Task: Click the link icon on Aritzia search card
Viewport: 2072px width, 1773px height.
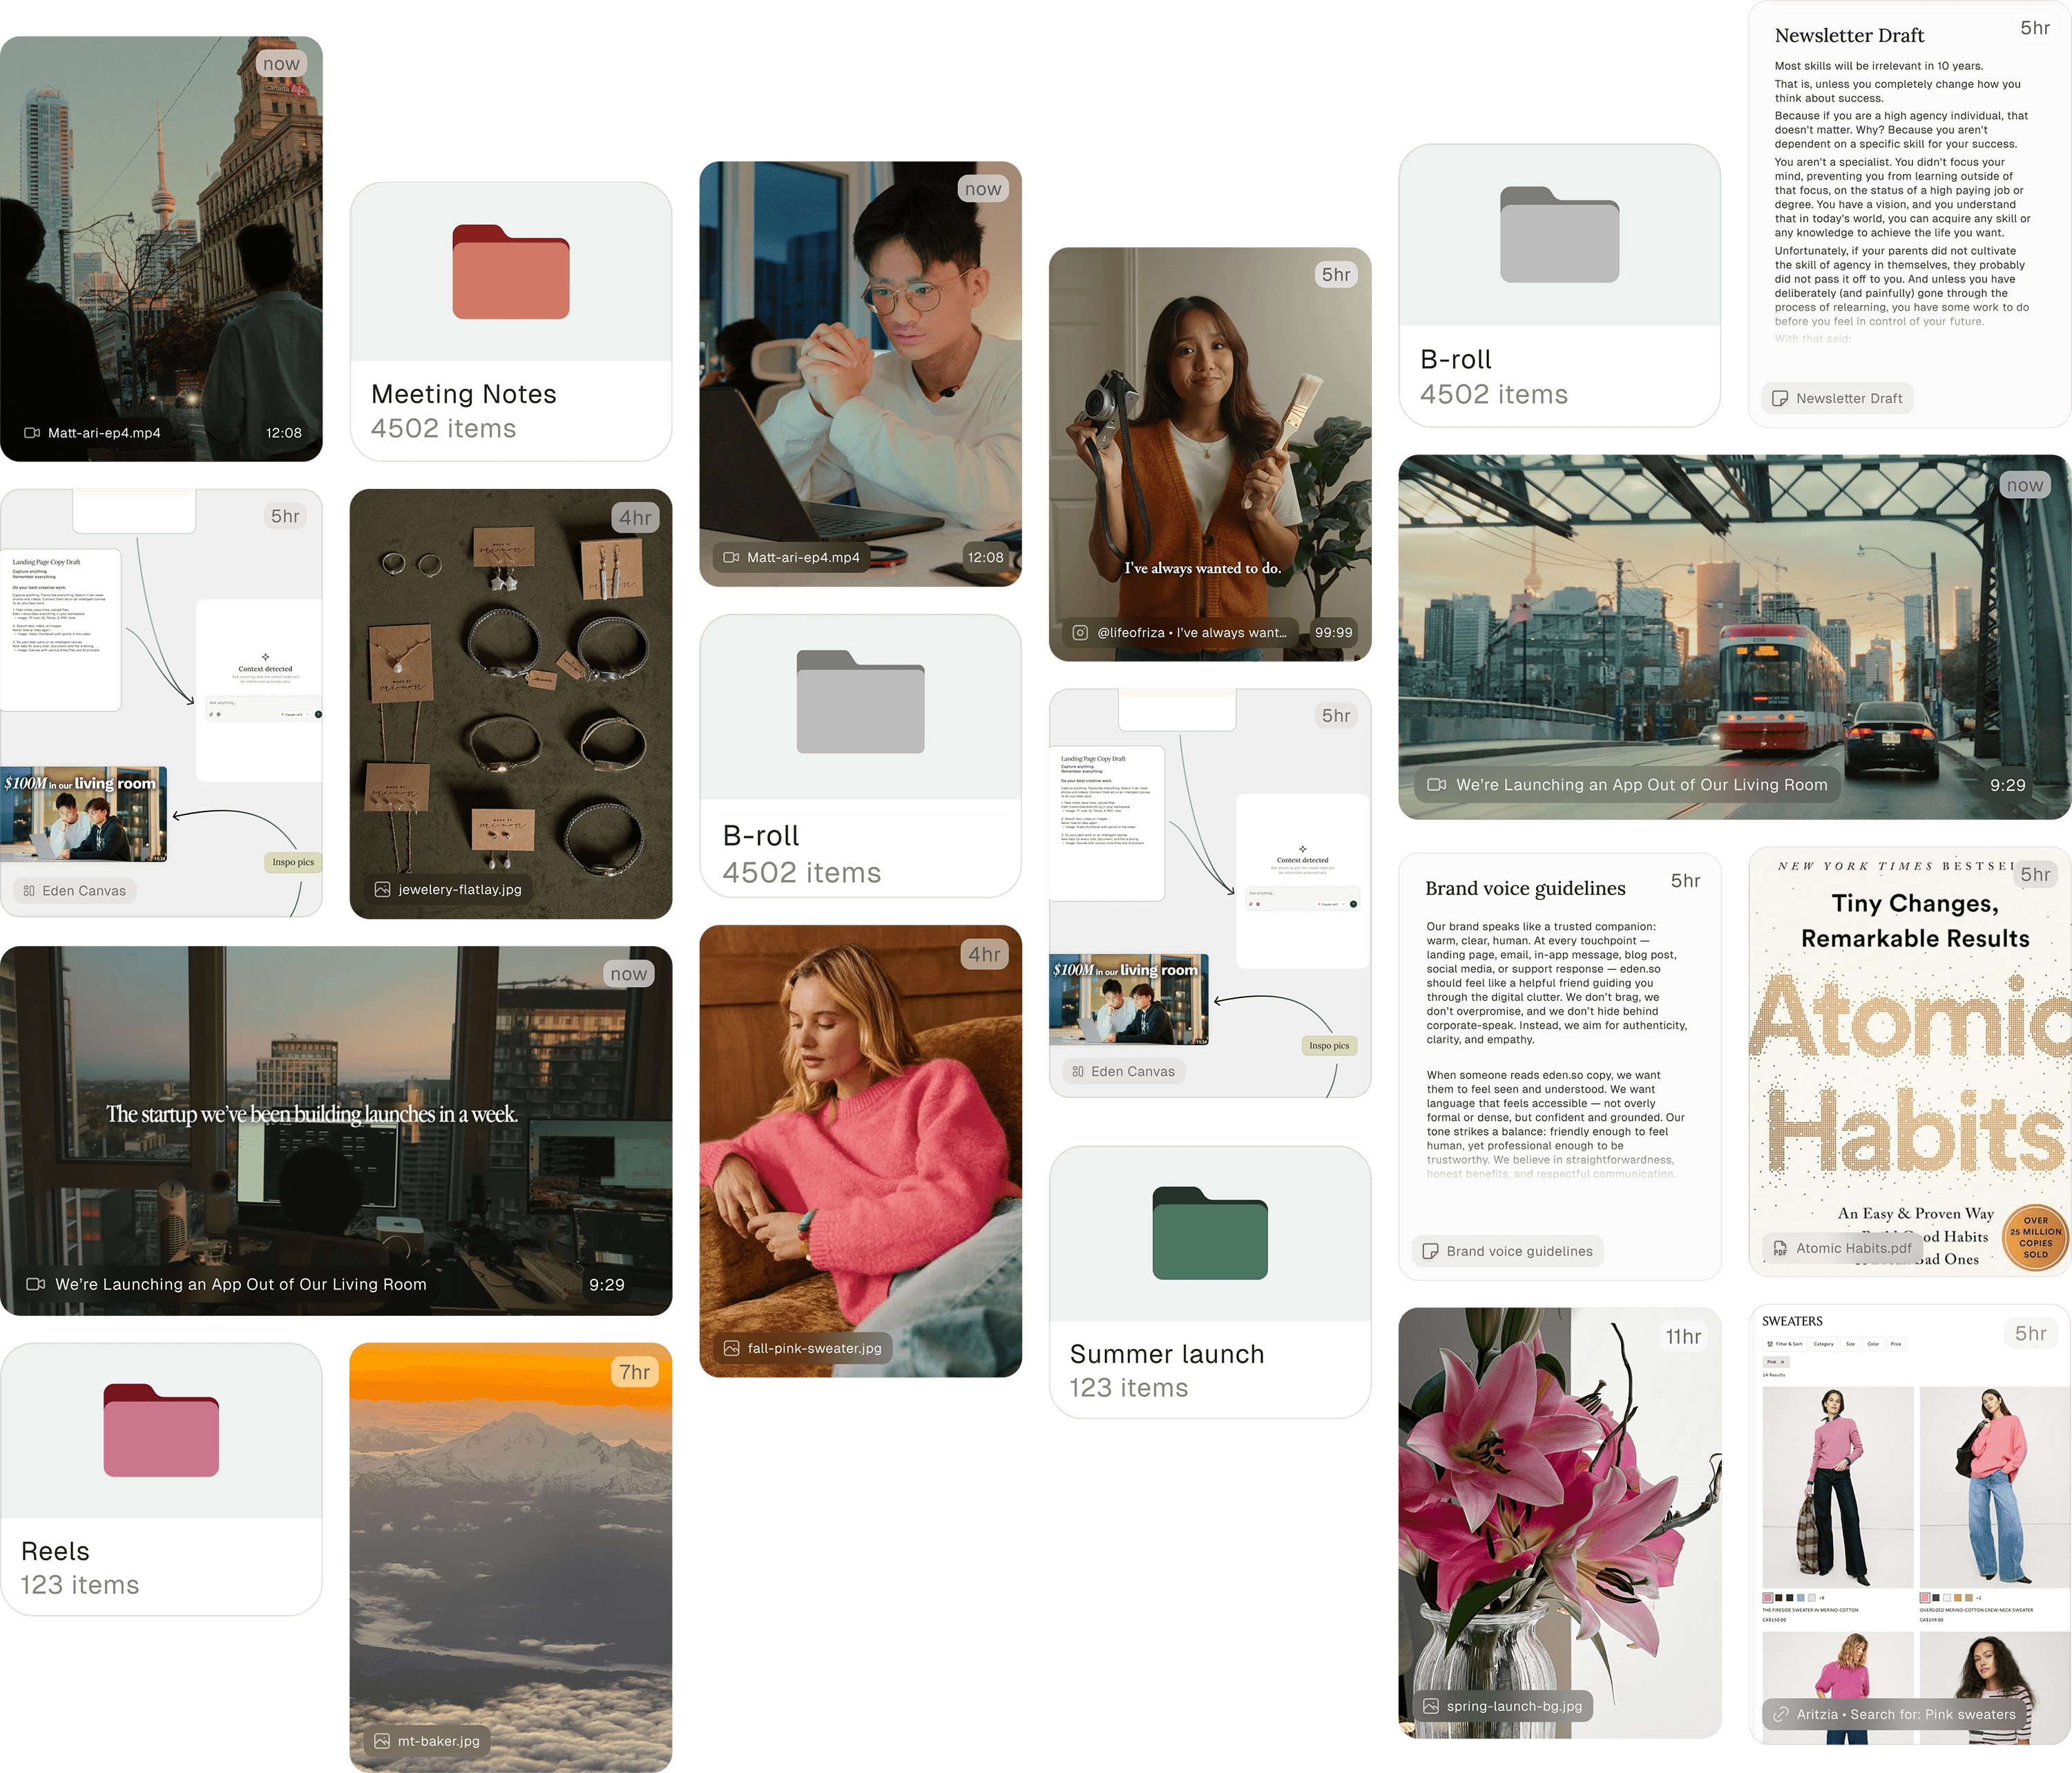Action: (x=1780, y=1714)
